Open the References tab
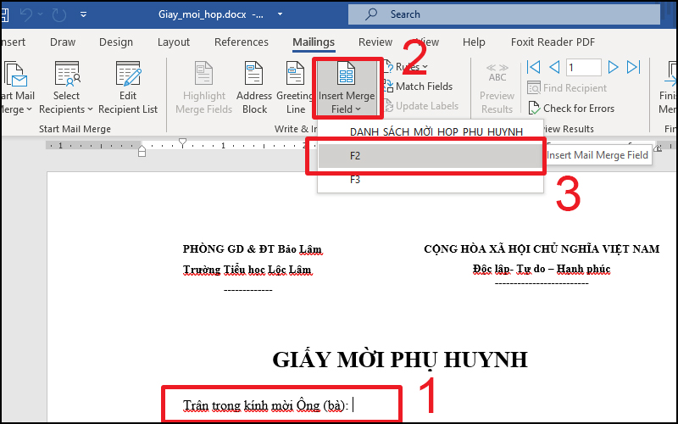Image resolution: width=678 pixels, height=424 pixels. (242, 42)
